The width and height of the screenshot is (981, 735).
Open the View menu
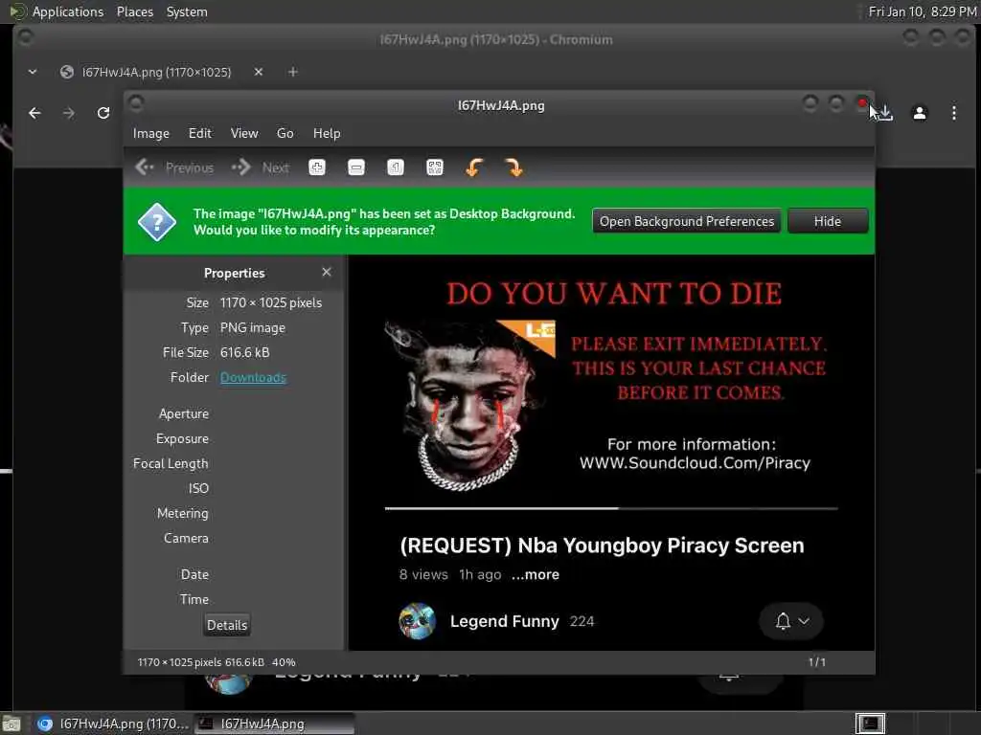coord(244,133)
